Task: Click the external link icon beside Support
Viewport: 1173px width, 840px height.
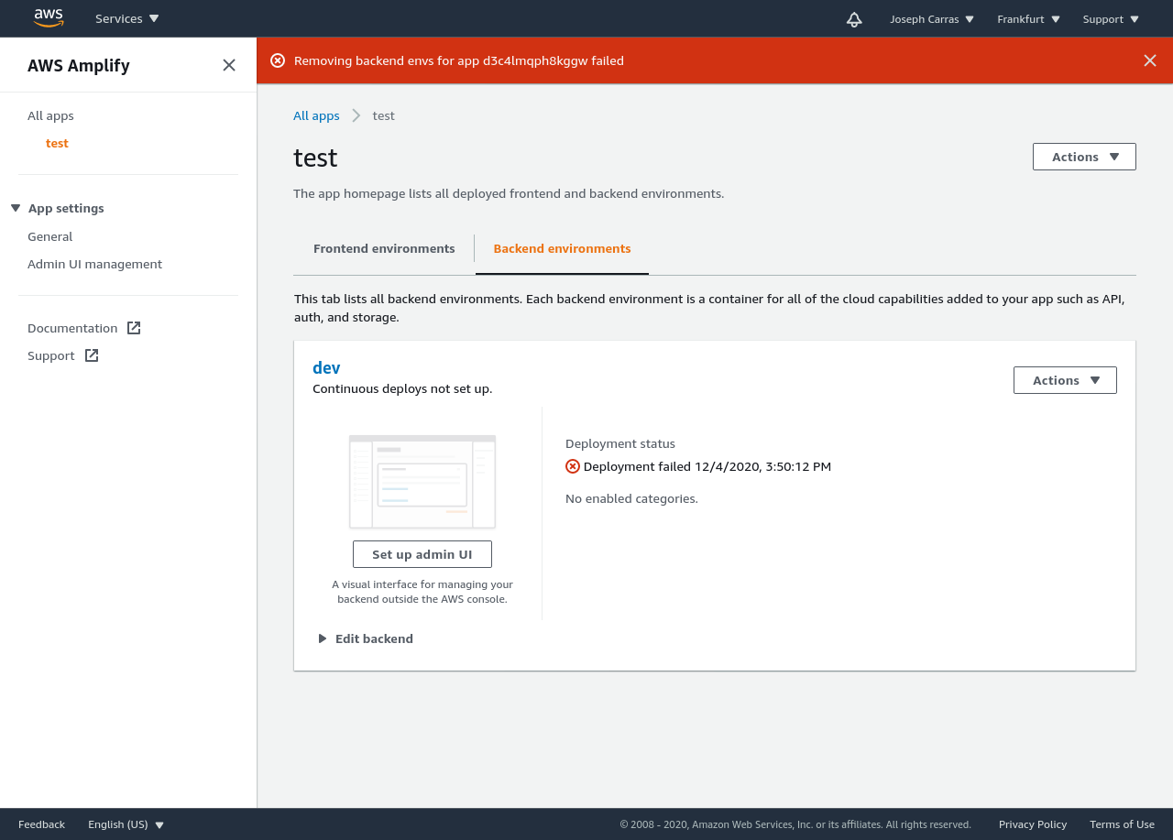Action: tap(92, 355)
